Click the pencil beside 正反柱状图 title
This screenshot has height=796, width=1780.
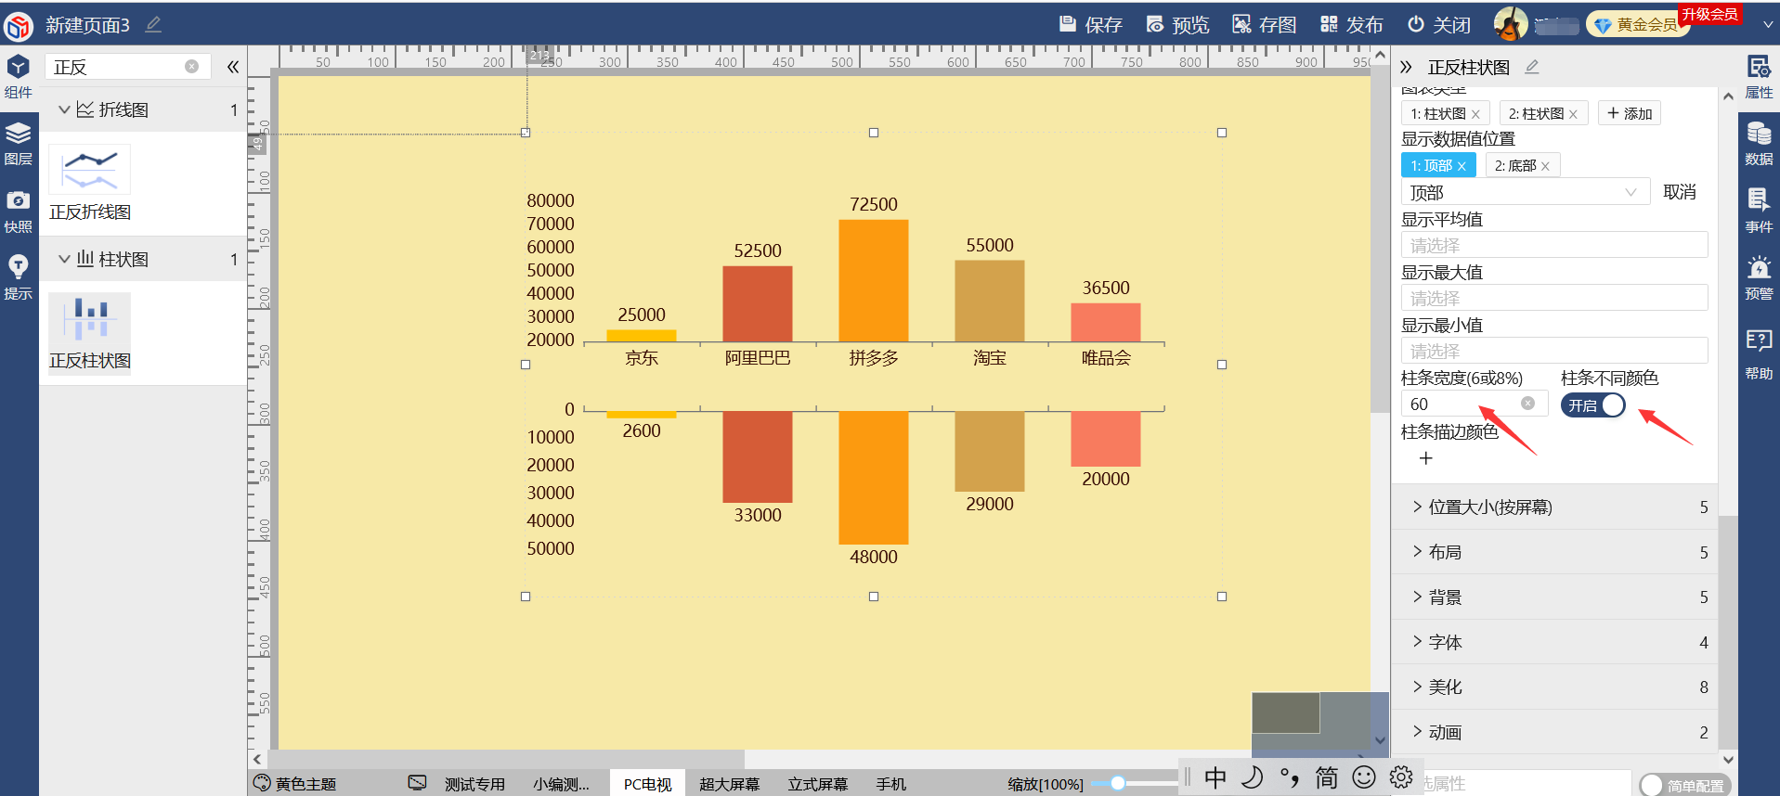point(1532,67)
